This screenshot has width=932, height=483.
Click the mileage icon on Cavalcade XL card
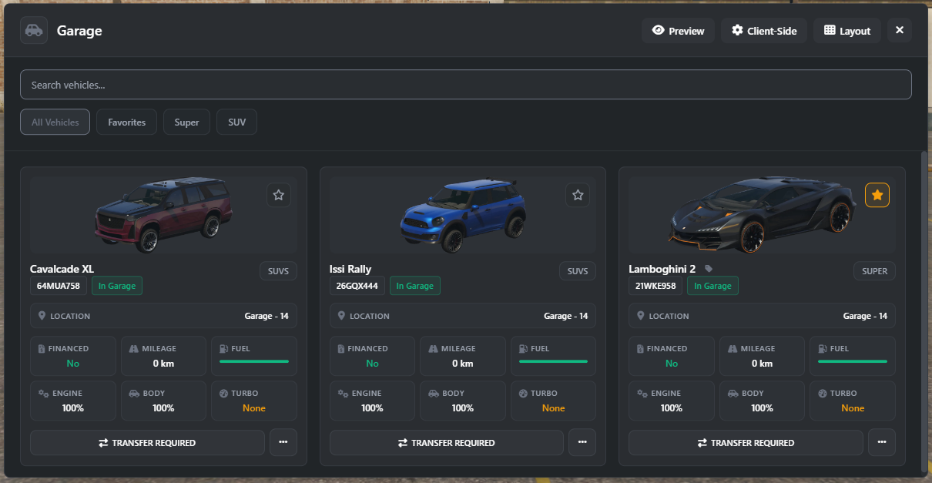134,348
